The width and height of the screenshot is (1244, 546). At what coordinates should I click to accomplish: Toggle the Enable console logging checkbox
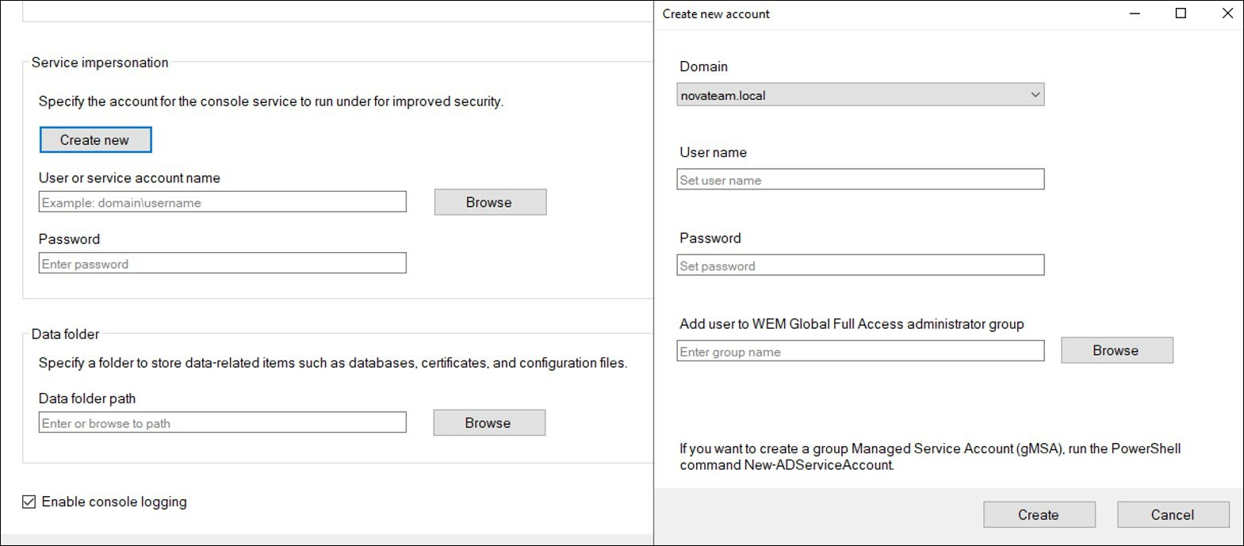coord(29,502)
